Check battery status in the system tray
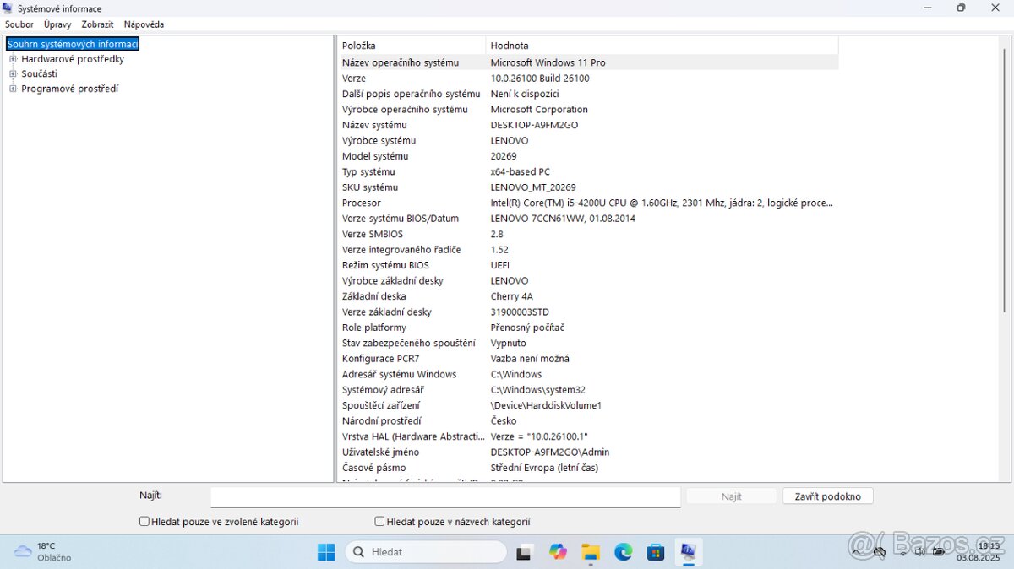Screen dimensions: 1014x569 [x=938, y=551]
